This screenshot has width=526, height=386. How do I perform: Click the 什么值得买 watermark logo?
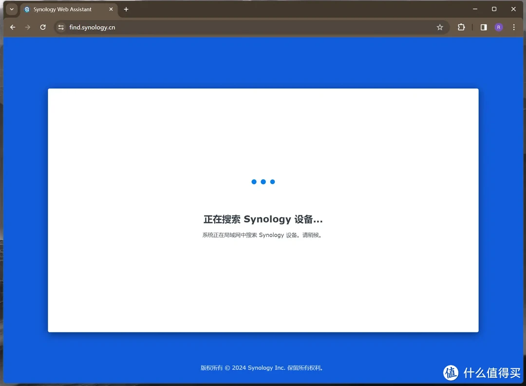[x=475, y=373]
